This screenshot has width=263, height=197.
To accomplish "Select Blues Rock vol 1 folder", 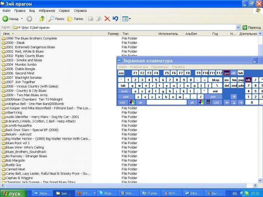I will [x=16, y=143].
